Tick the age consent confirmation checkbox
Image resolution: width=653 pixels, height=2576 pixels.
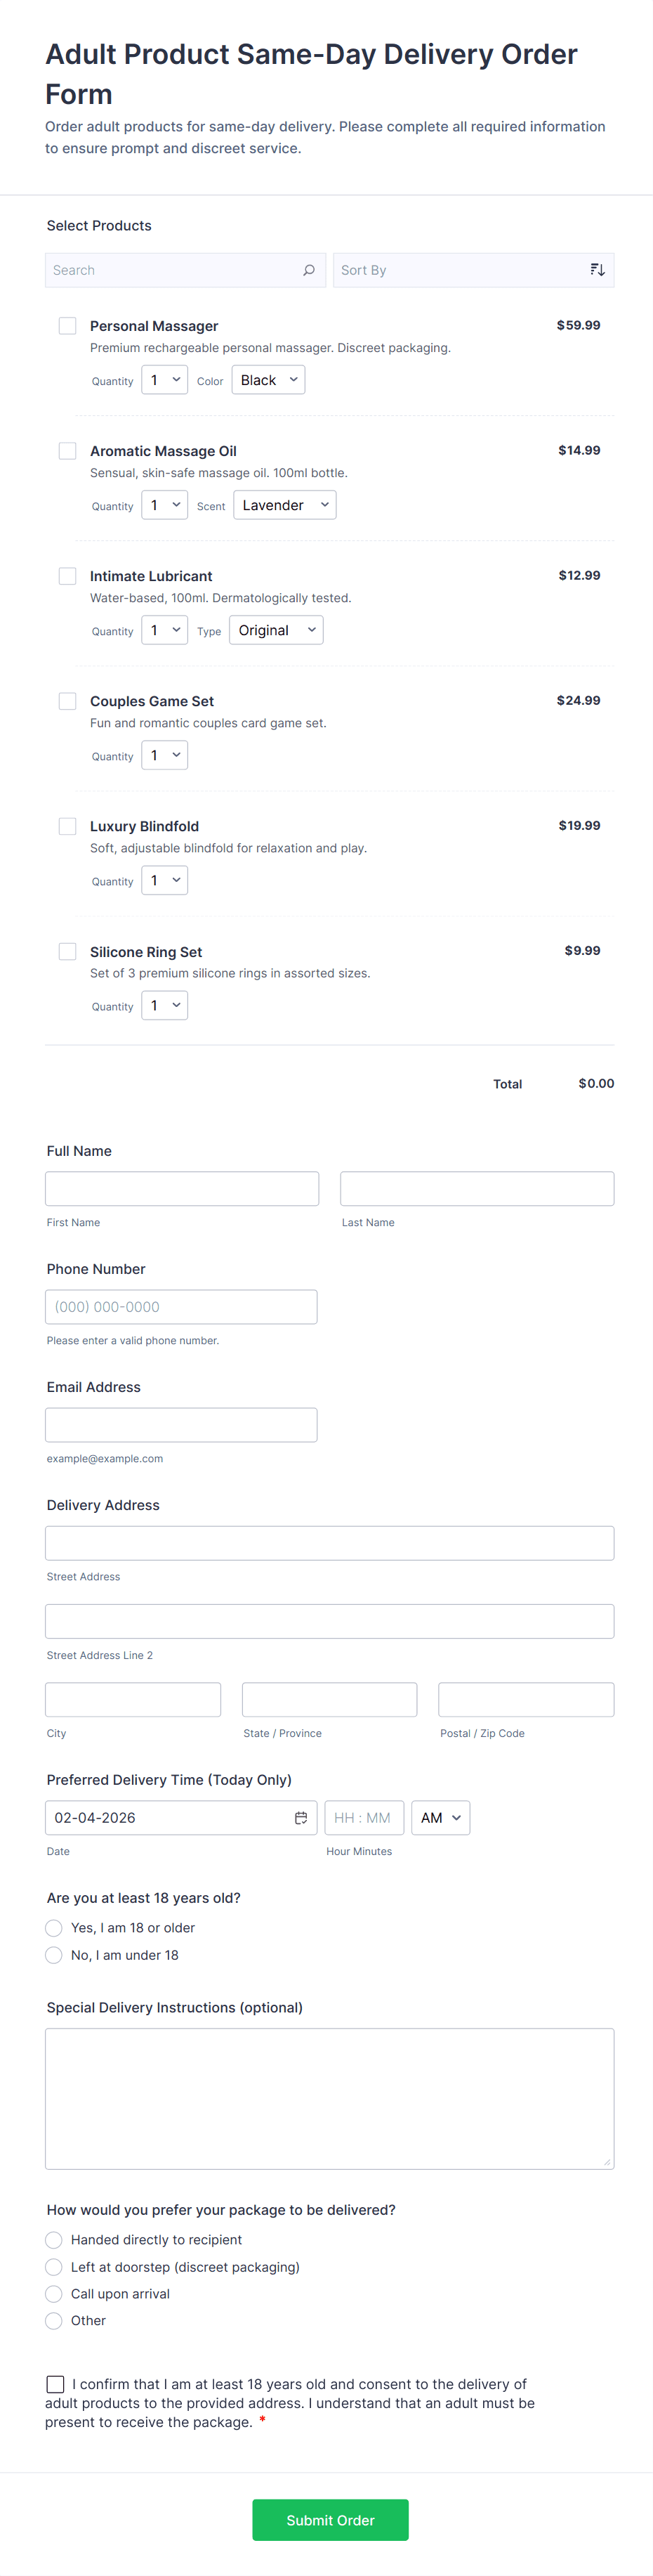tap(56, 2384)
